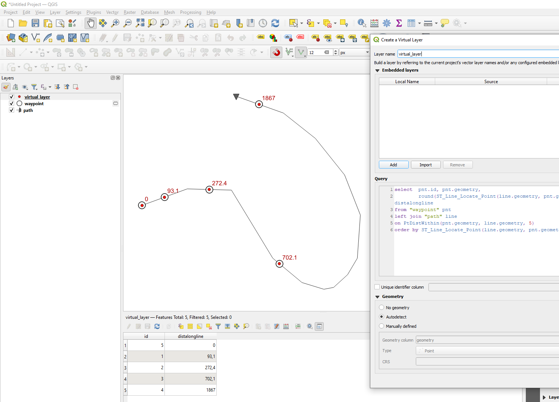Zoom map to selected rows icon
The image size is (559, 402).
(x=246, y=326)
